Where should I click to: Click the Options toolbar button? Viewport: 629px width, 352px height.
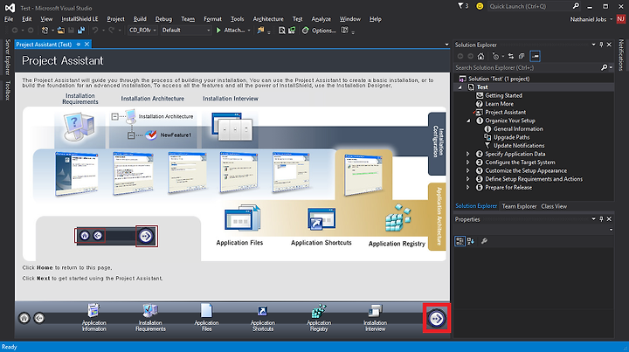[x=319, y=30]
